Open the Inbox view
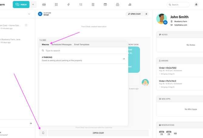Image resolution: width=203 pixels, height=138 pixels. pos(21,5)
